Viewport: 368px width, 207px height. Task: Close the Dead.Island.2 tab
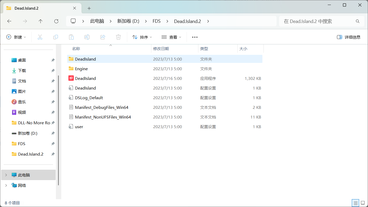pos(74,8)
